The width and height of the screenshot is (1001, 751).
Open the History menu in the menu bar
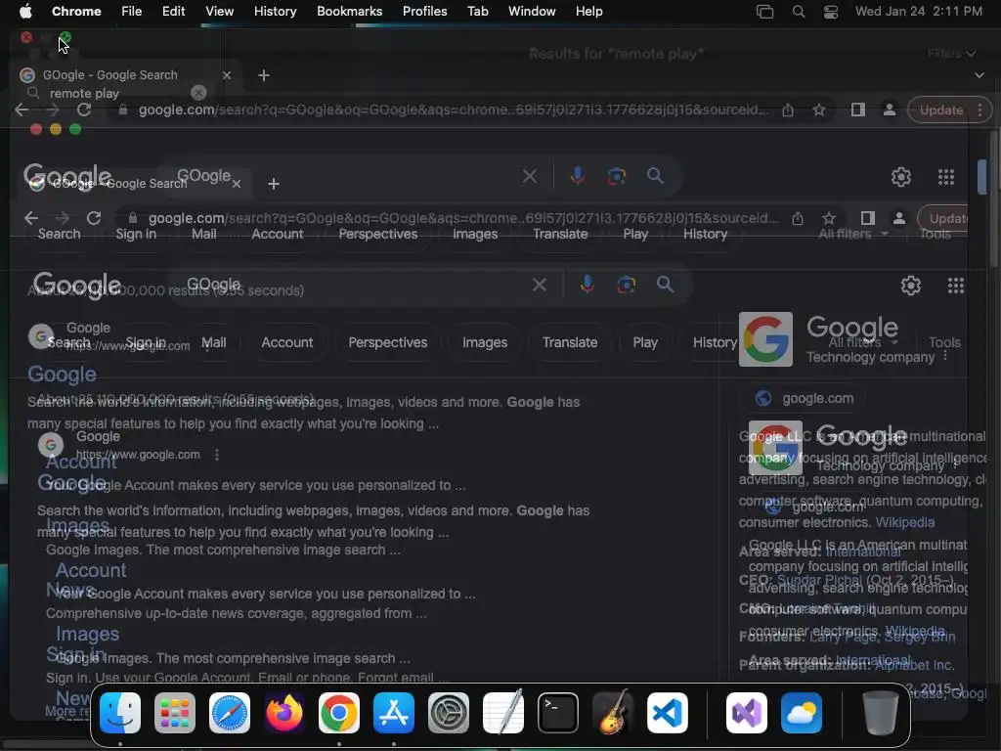275,12
